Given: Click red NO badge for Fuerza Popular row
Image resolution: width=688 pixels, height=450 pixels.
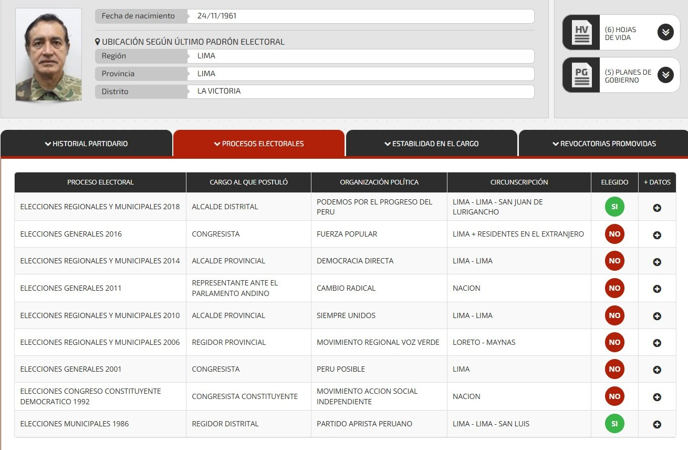Looking at the screenshot, I should (614, 234).
